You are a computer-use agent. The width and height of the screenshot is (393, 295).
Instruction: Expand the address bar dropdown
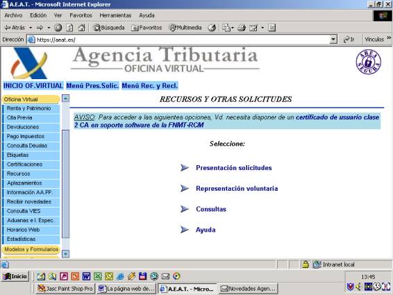point(333,40)
